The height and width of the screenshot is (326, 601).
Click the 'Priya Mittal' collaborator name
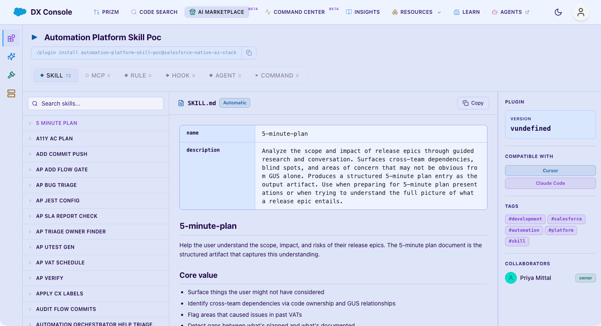point(536,278)
